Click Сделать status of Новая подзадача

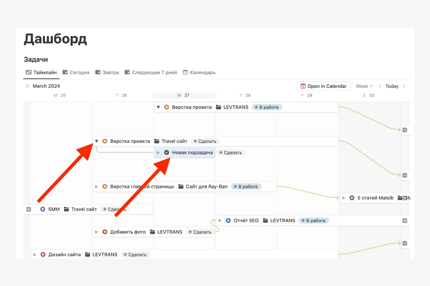[x=231, y=152]
